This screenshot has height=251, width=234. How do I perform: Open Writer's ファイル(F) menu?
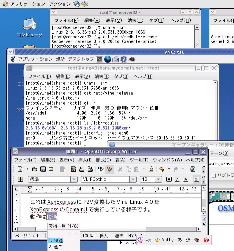(25, 160)
